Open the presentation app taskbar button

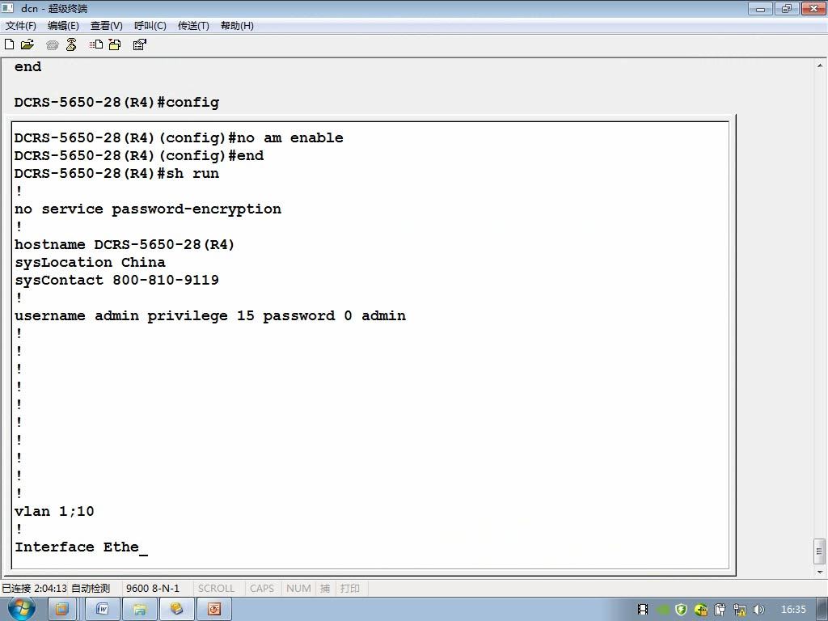click(x=213, y=609)
